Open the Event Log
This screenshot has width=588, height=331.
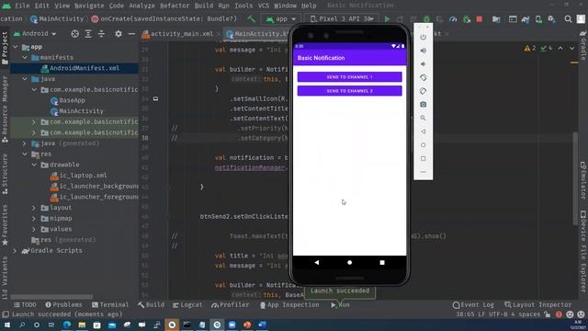tap(474, 304)
